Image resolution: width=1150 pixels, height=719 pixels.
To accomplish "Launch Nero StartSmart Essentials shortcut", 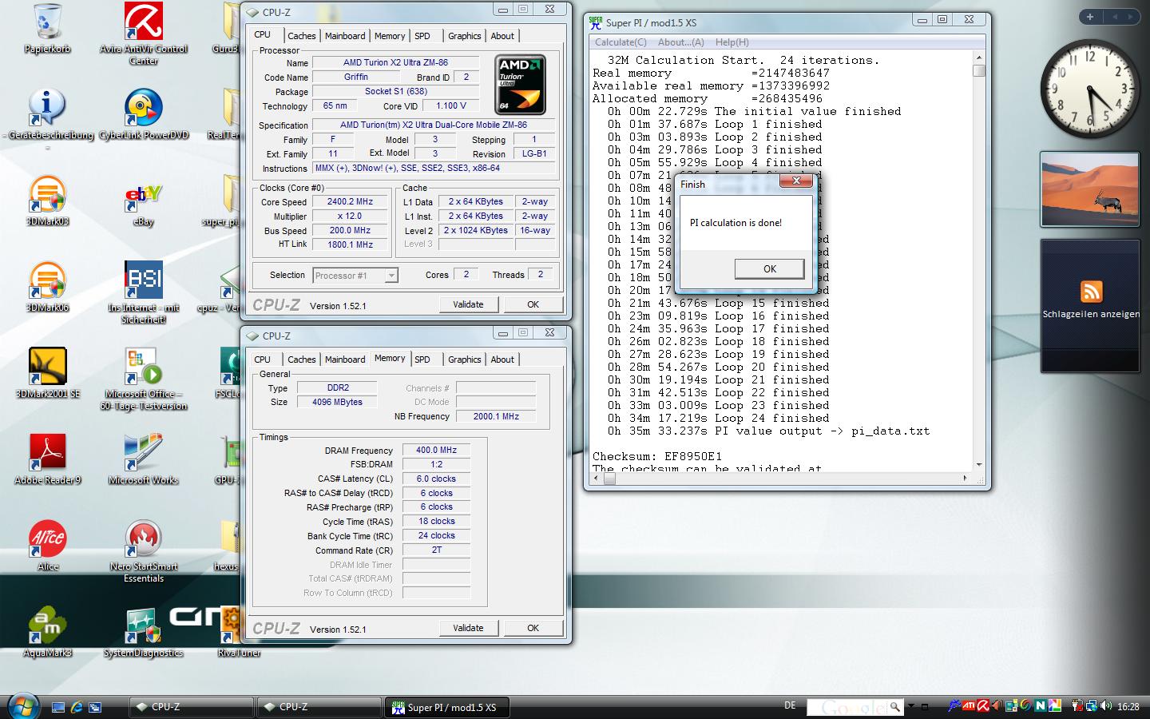I will coord(144,551).
